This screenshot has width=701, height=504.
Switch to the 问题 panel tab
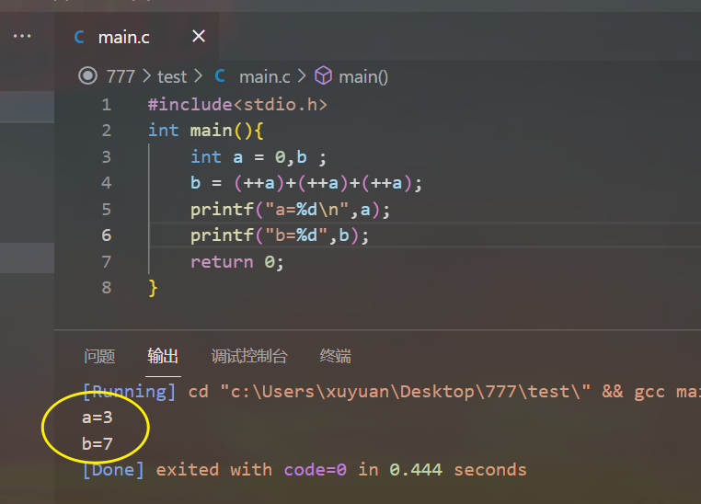[x=99, y=356]
